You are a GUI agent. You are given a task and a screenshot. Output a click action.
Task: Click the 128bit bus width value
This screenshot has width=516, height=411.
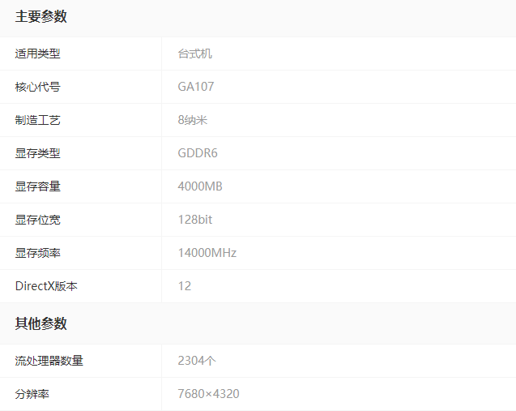click(x=195, y=220)
